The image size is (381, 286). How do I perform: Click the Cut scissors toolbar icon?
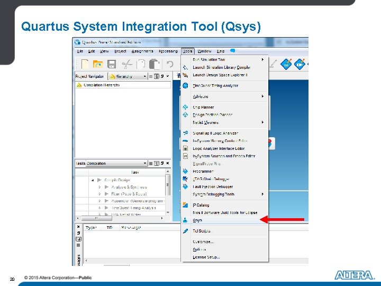coord(127,64)
